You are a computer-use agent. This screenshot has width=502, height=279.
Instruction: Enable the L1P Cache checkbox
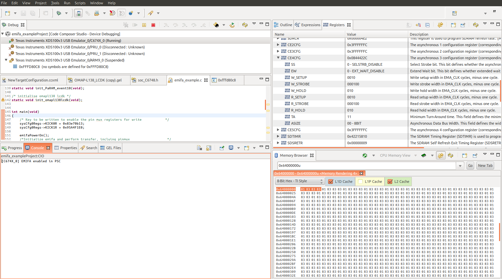click(361, 182)
